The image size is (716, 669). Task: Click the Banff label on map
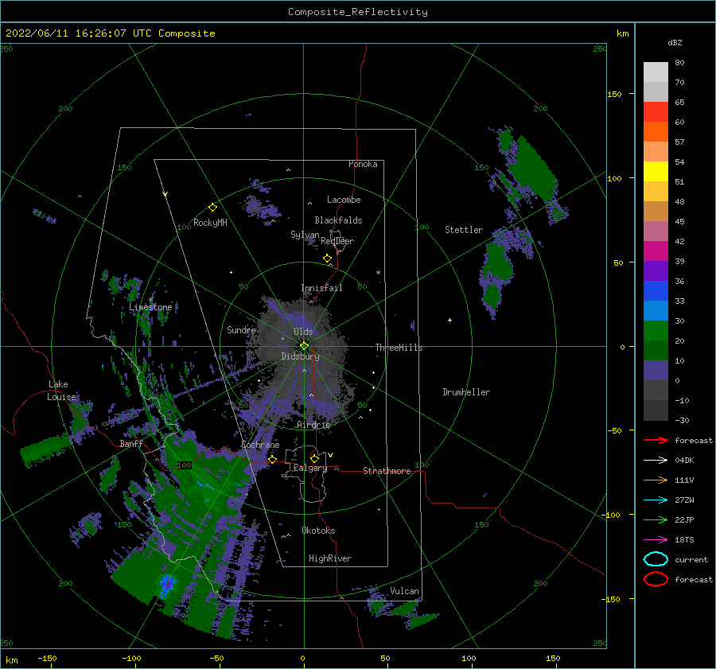tap(131, 444)
